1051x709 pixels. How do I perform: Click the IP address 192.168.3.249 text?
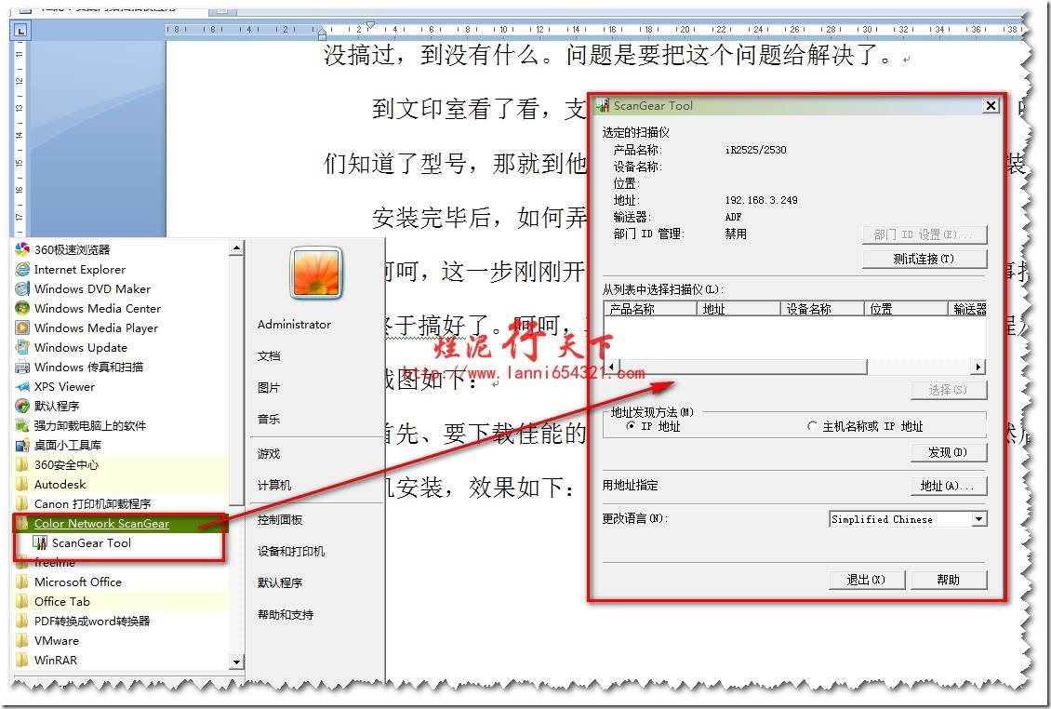(x=762, y=200)
